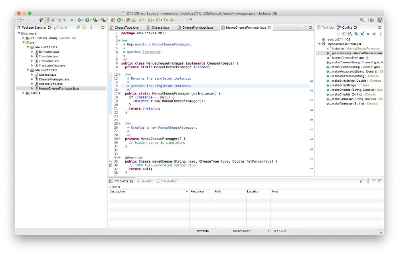Image resolution: width=399 pixels, height=255 pixels.
Task: Run the program with green play icon
Action: click(87, 20)
